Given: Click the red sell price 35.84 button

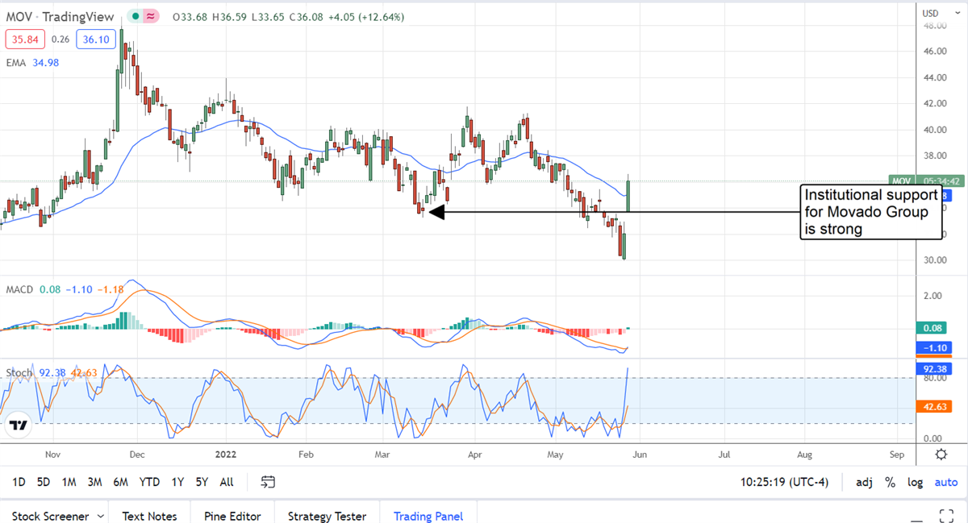Looking at the screenshot, I should click(23, 39).
